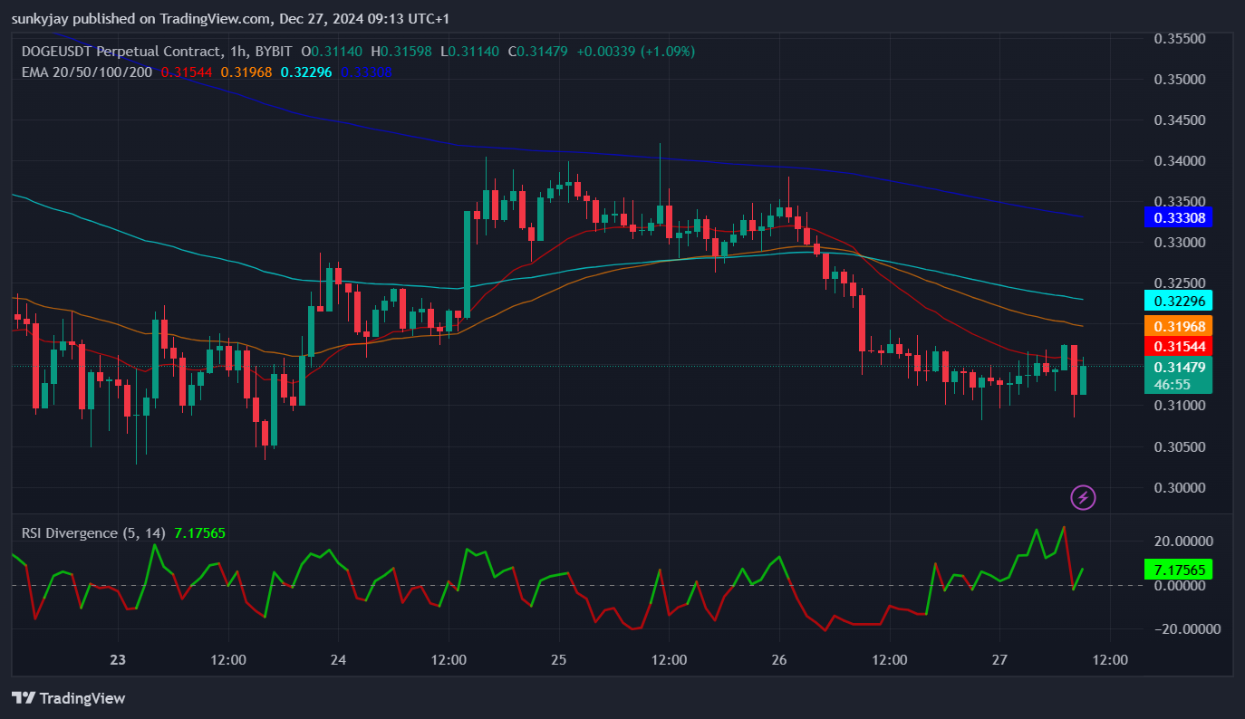
Task: Click the cyan 0.32296 price label on the axis
Action: [x=1179, y=301]
